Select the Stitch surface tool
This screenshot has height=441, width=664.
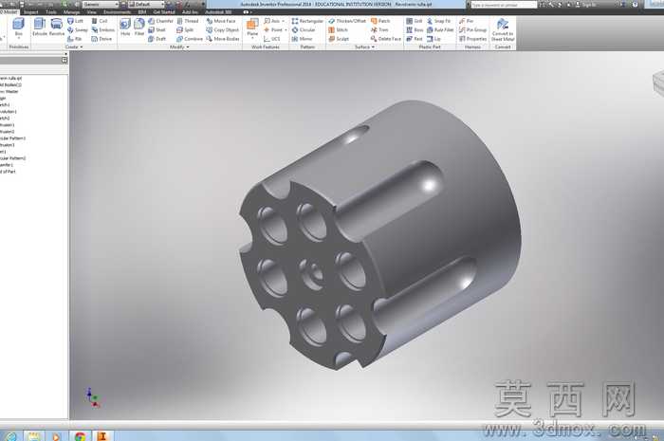click(338, 30)
